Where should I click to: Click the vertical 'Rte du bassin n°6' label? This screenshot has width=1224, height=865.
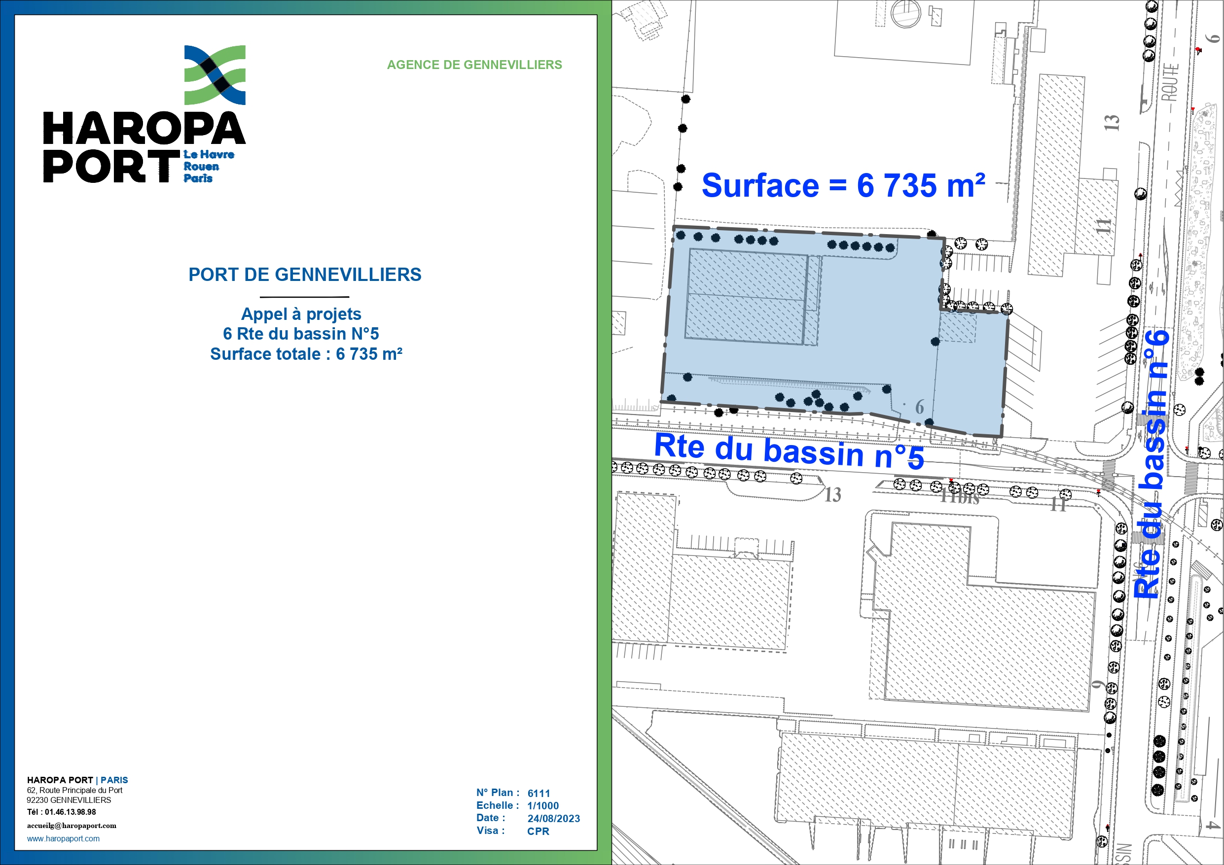coord(1152,464)
